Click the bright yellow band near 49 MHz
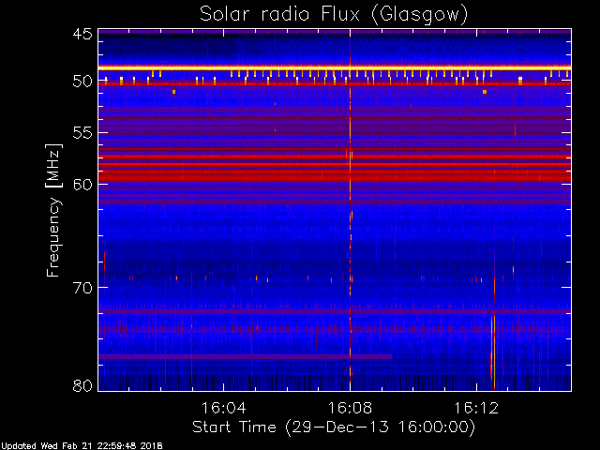 pyautogui.click(x=335, y=67)
